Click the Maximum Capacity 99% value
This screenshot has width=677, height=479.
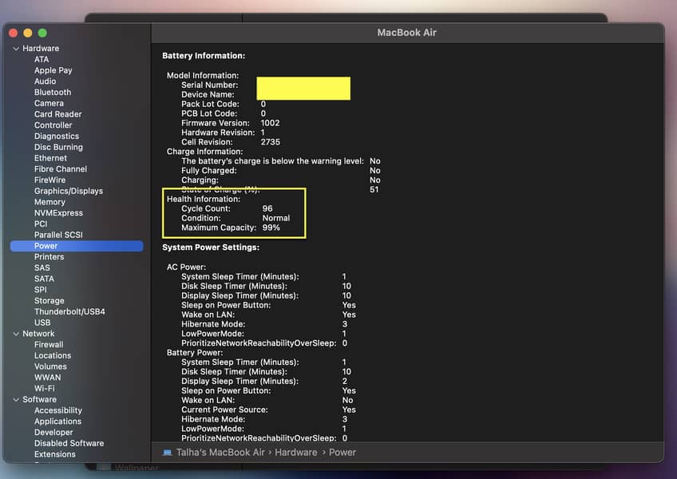coord(271,228)
